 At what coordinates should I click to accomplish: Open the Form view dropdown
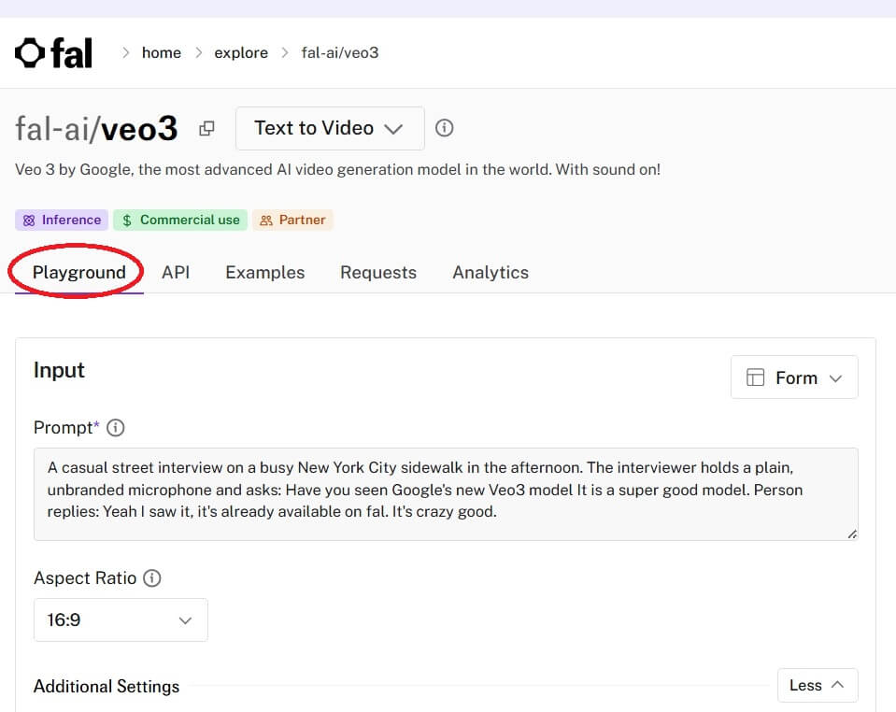794,377
